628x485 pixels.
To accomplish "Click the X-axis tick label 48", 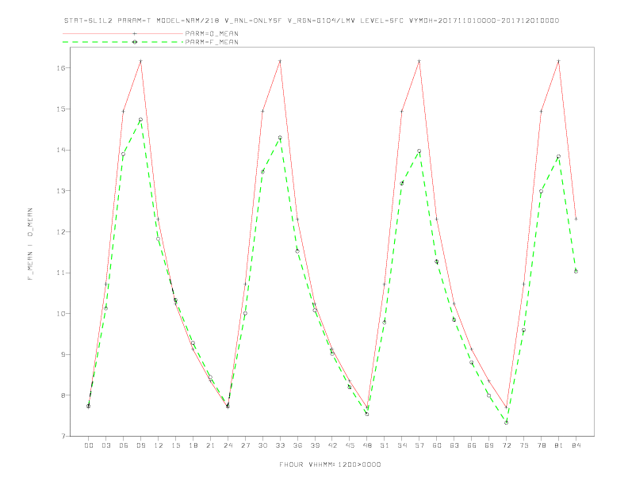I will tap(367, 445).
